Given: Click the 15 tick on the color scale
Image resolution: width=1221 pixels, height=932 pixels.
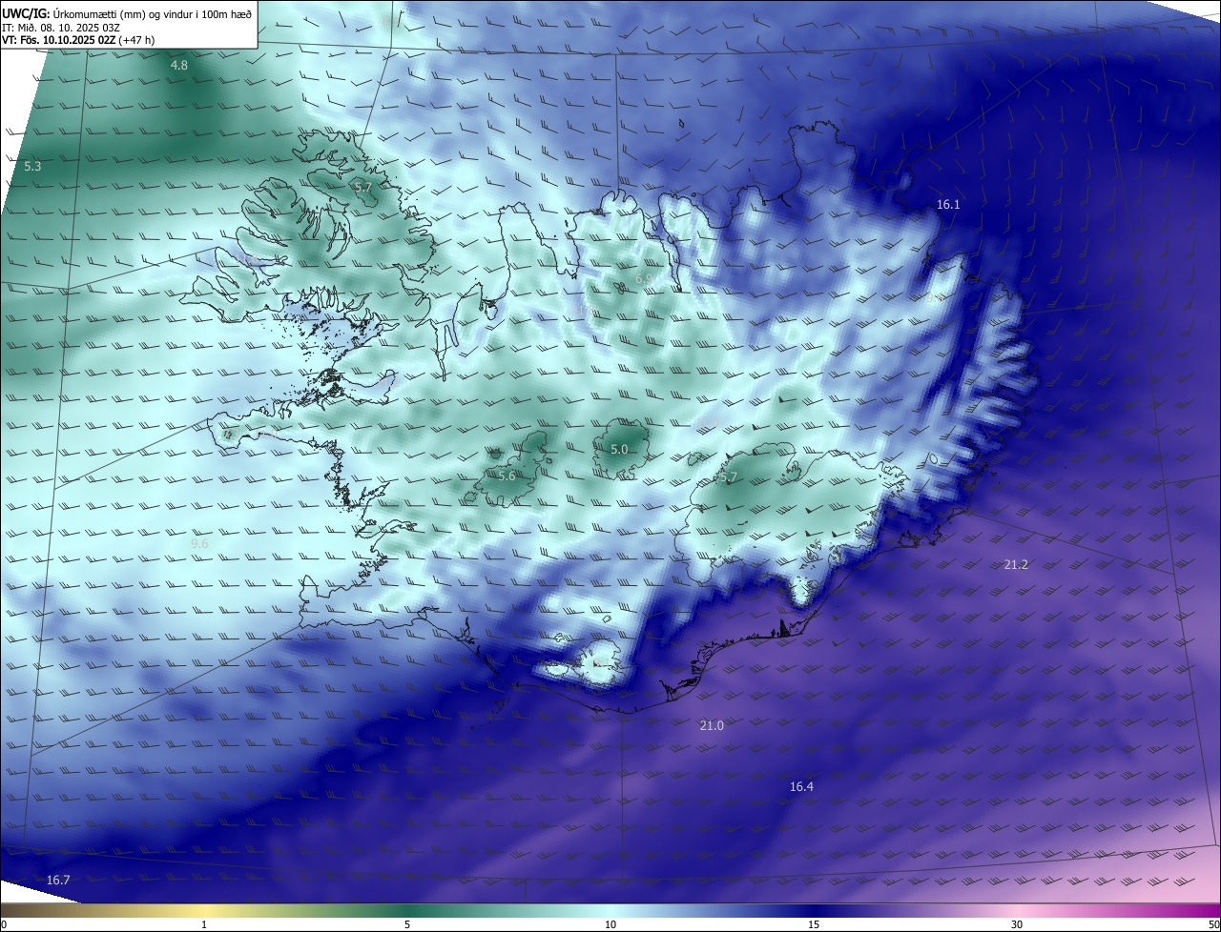Looking at the screenshot, I should click(x=814, y=924).
